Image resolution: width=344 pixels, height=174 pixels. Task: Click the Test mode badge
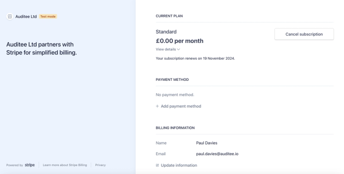click(x=48, y=17)
